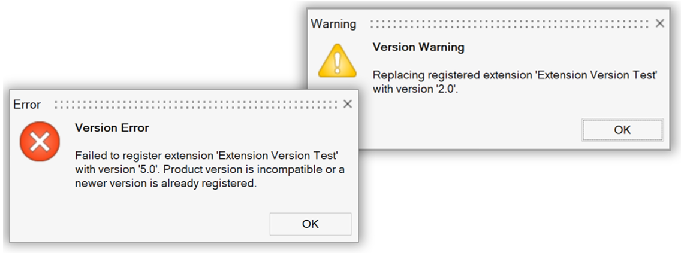Click the dotted grip on Warning title bar
The width and height of the screenshot is (681, 253).
[x=510, y=24]
